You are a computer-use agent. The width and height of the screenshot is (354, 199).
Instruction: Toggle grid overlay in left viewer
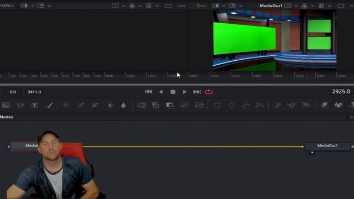tap(149, 6)
